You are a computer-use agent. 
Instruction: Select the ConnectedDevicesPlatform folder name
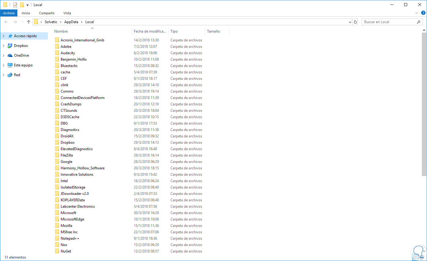(83, 98)
